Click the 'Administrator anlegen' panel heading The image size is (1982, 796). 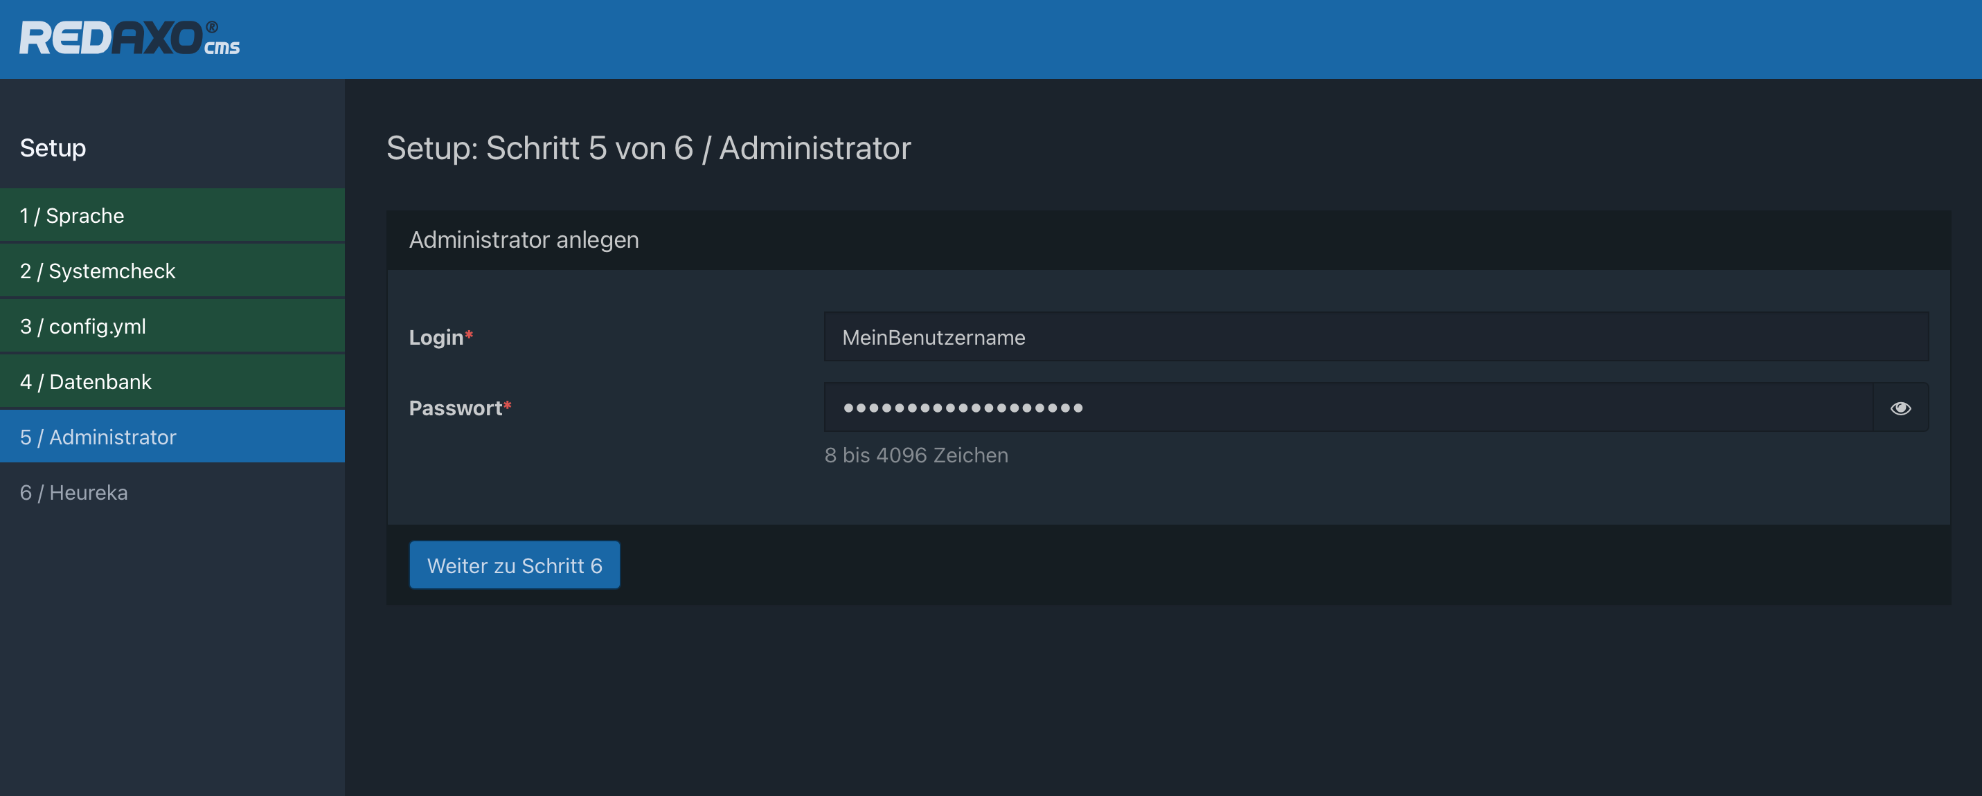coord(523,240)
